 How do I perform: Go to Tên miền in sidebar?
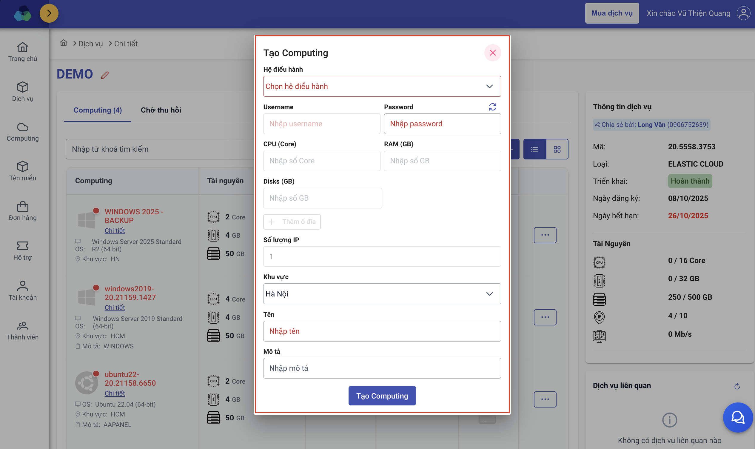[23, 171]
